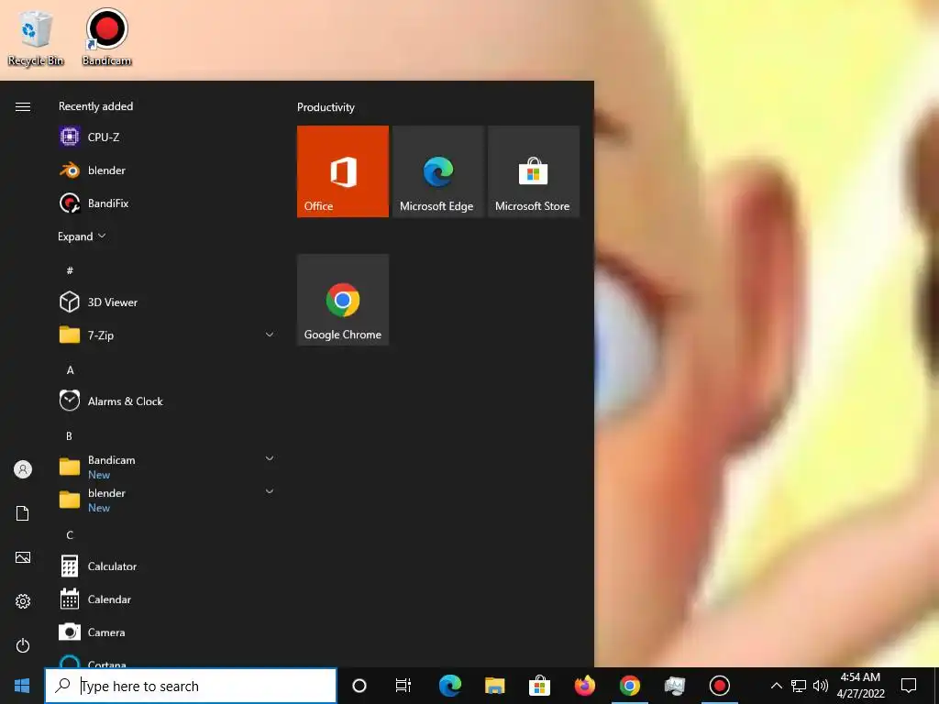Launch Bandicam from the desktop shortcut
Viewport: 939px width, 704px height.
(x=106, y=37)
